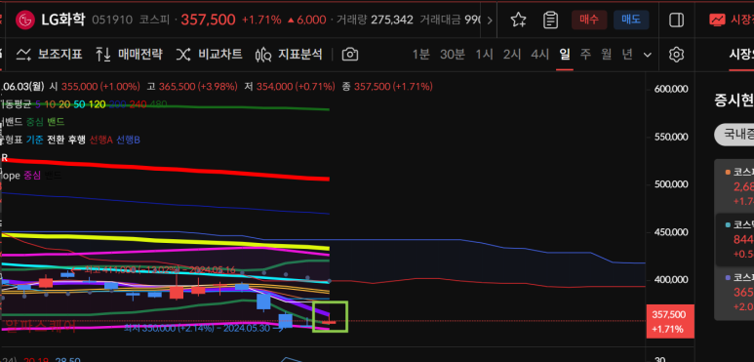Click the Envelope 중심 magenta label
This screenshot has width=754, height=362.
32,176
